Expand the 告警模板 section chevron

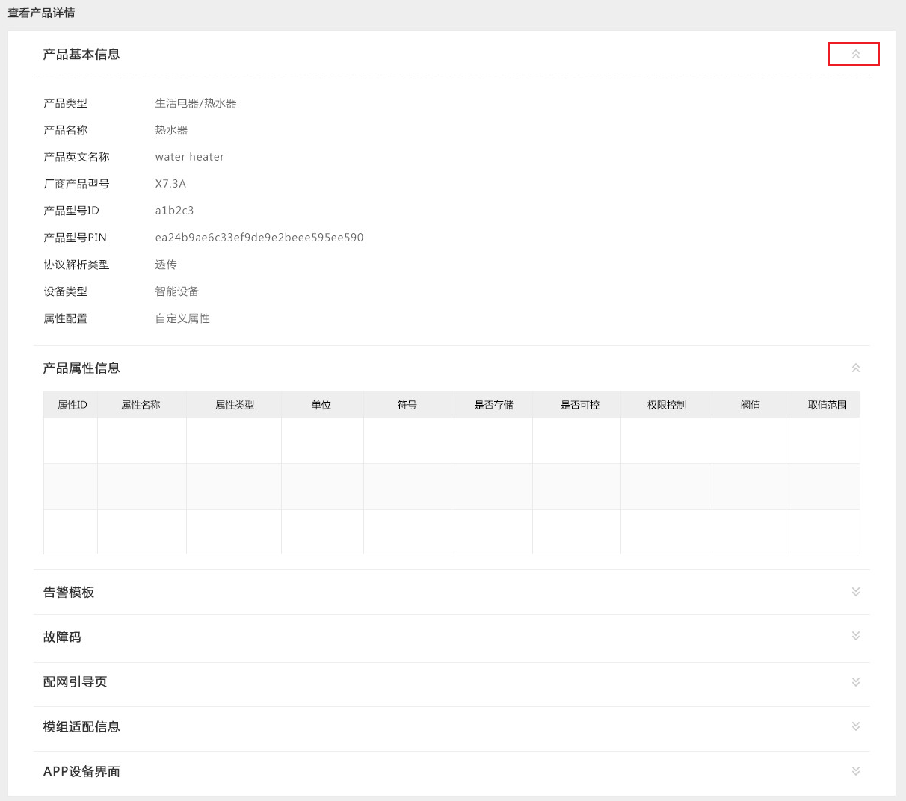click(x=855, y=592)
